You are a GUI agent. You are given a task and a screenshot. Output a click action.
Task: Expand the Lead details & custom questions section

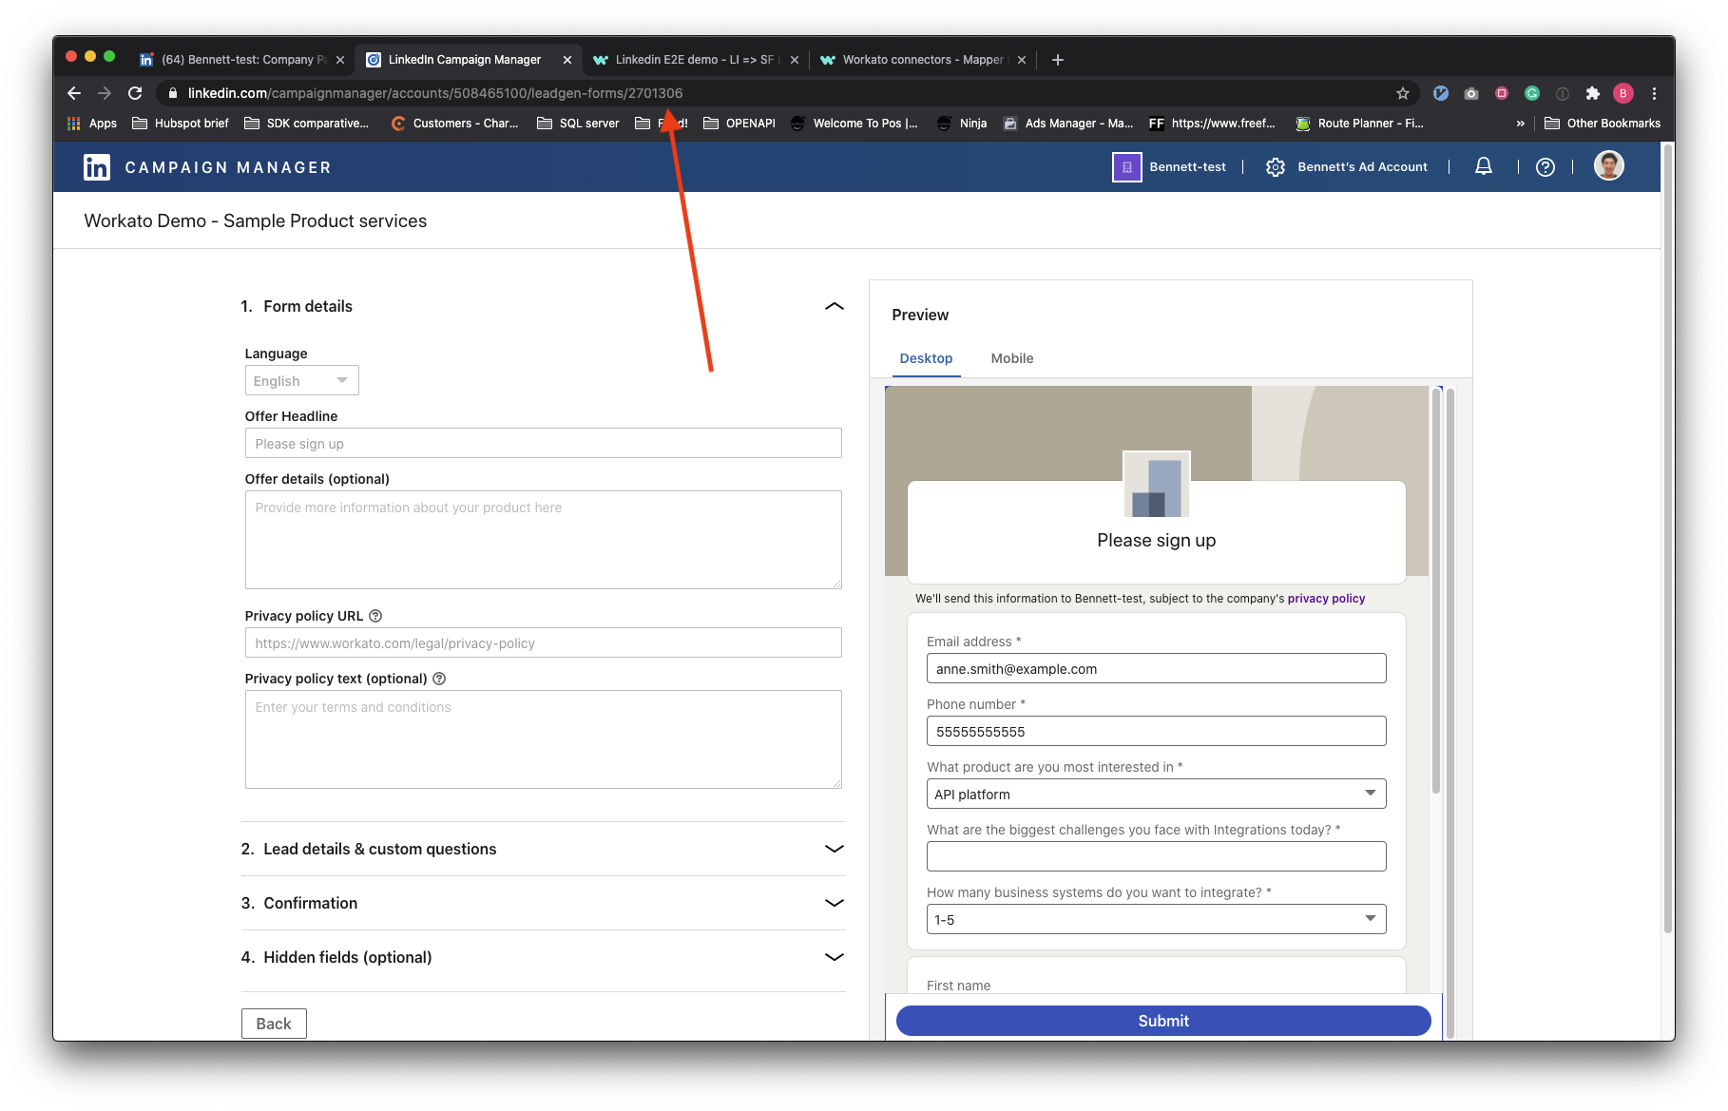834,849
